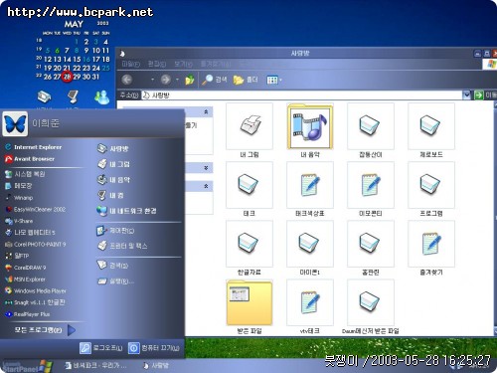Image resolution: width=497 pixels, height=373 pixels.
Task: Open EasyWinCleaner 2002
Action: [x=35, y=209]
